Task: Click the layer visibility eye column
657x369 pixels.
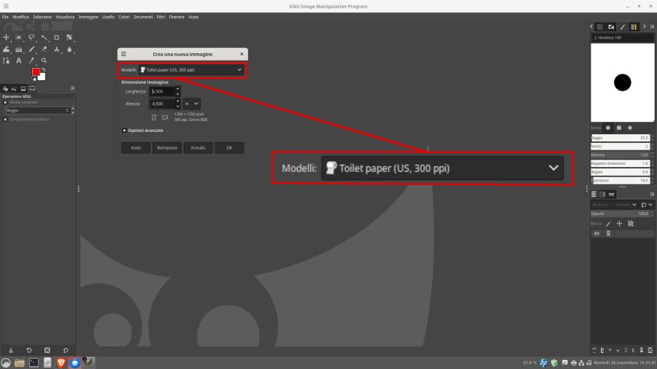Action: pos(596,234)
